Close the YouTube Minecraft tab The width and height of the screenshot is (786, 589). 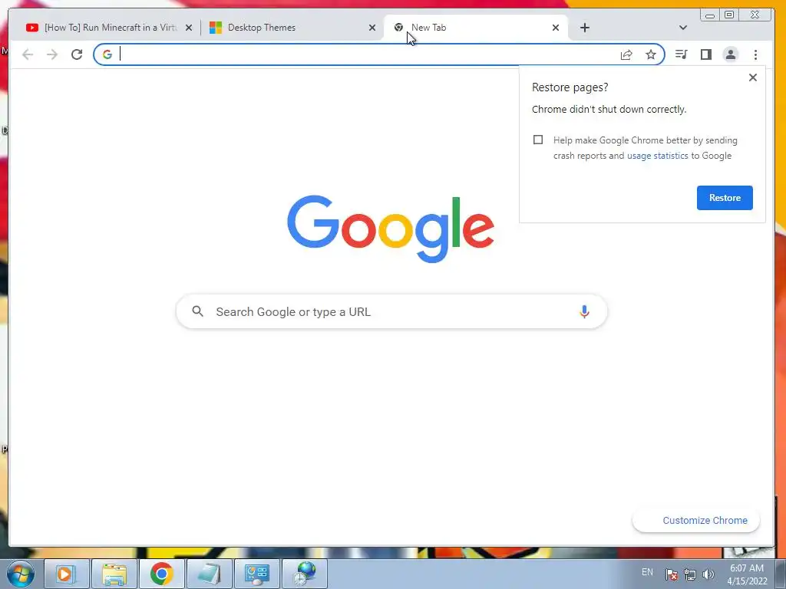(x=189, y=28)
